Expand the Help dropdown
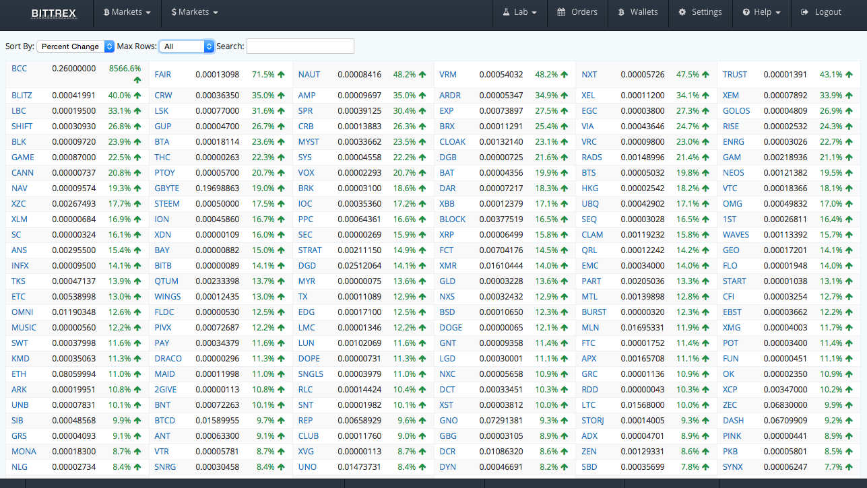The image size is (867, 488). 762,12
